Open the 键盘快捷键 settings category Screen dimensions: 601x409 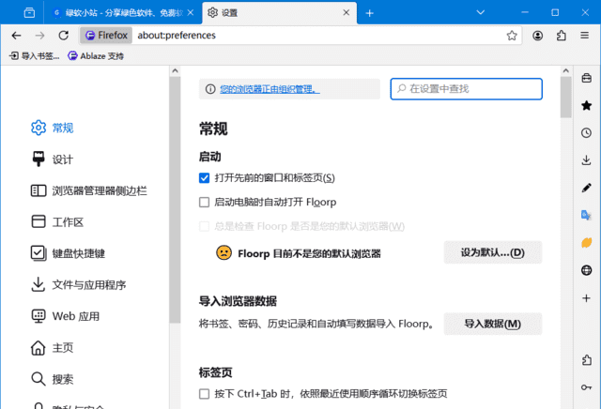68,253
